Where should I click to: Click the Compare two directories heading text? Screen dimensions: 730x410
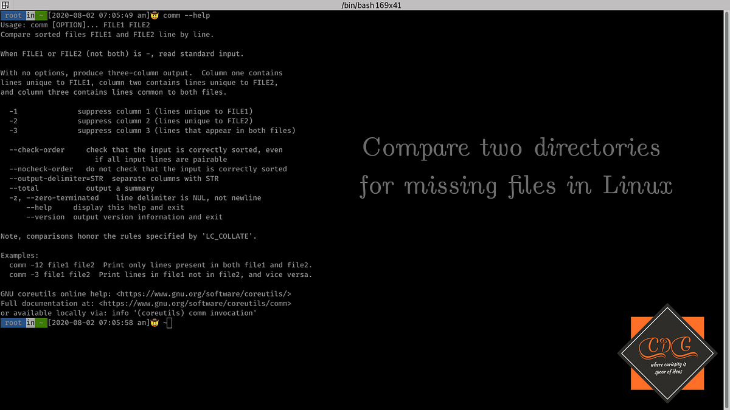(x=511, y=148)
